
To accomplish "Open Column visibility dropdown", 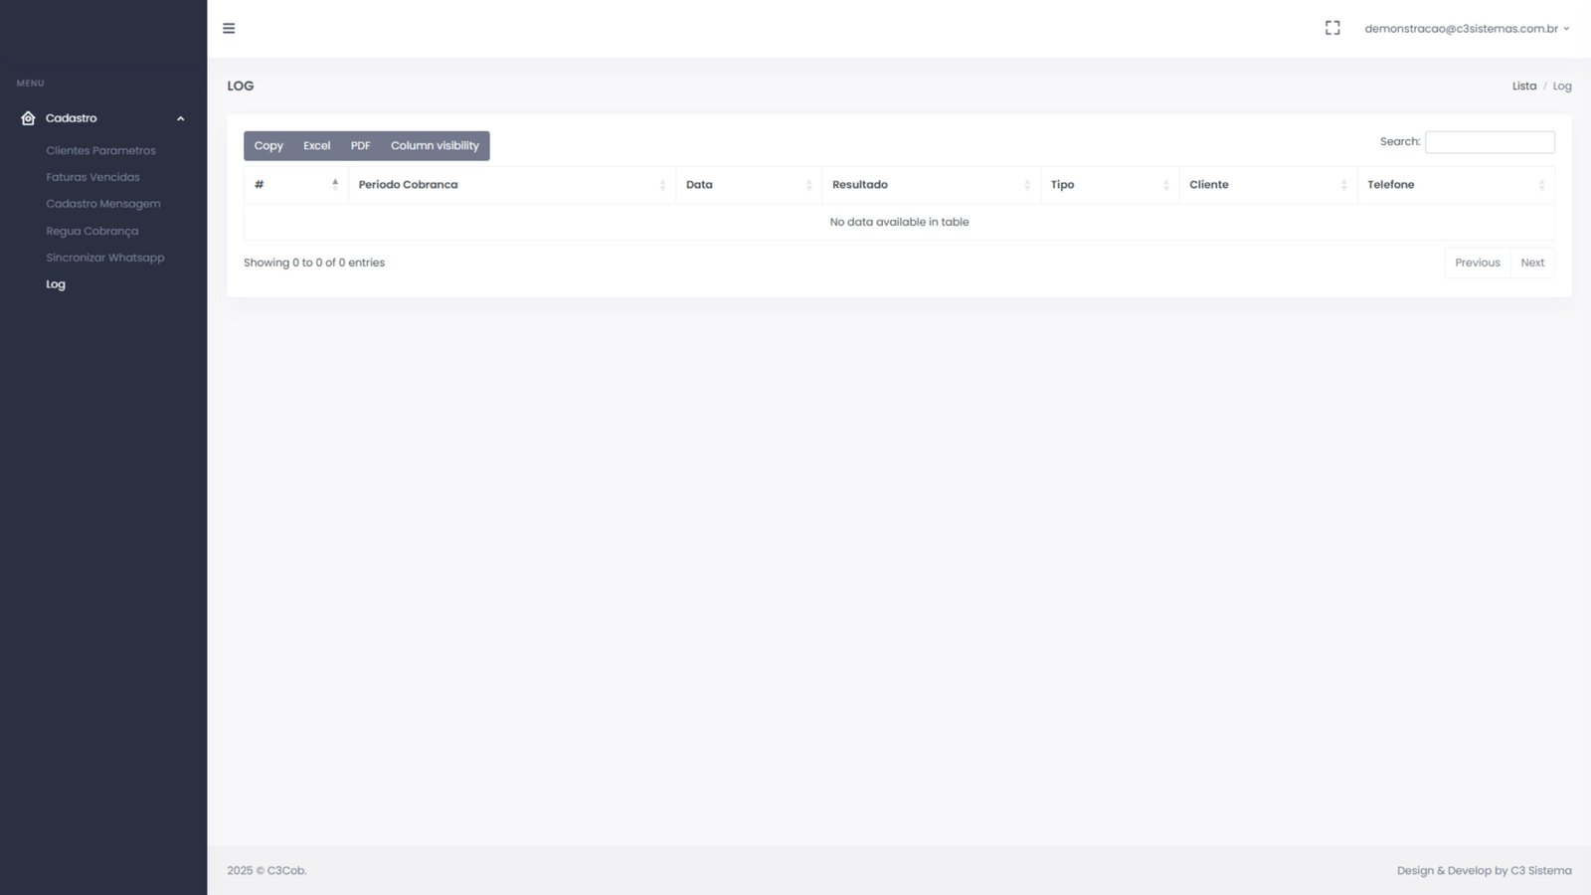I will pyautogui.click(x=435, y=146).
